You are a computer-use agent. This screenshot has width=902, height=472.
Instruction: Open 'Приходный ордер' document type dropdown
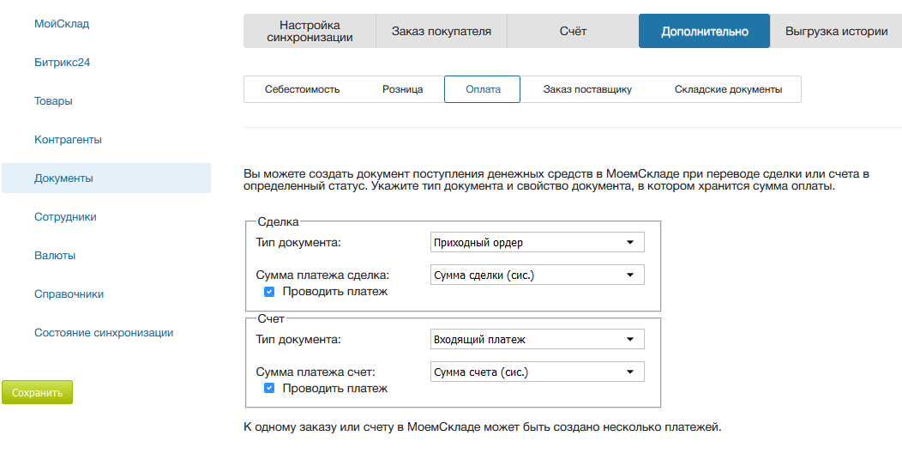[536, 242]
